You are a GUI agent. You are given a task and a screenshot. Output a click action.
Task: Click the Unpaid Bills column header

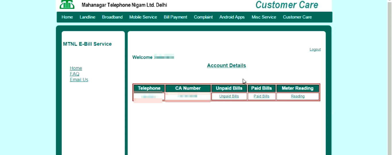pos(229,88)
